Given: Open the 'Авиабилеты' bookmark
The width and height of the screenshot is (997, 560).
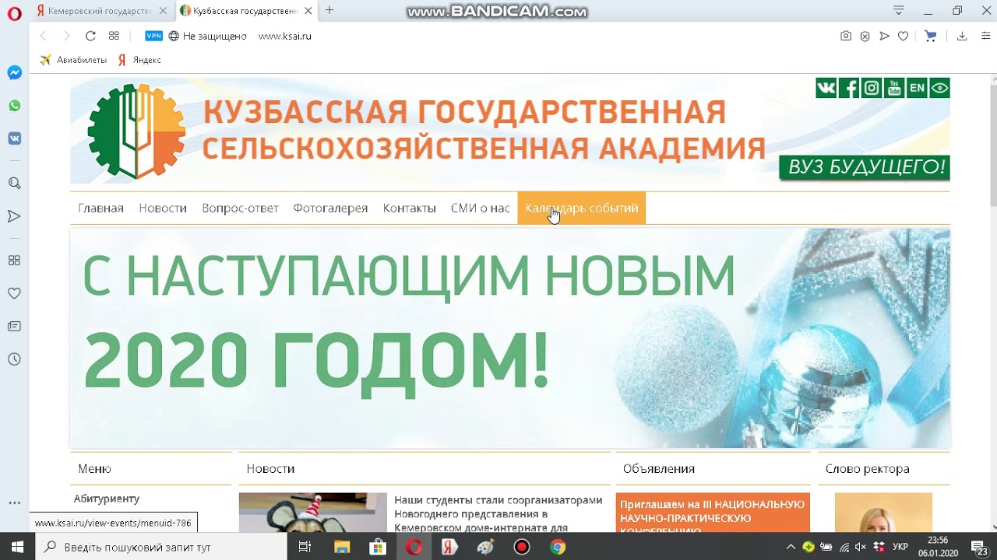Looking at the screenshot, I should [73, 60].
